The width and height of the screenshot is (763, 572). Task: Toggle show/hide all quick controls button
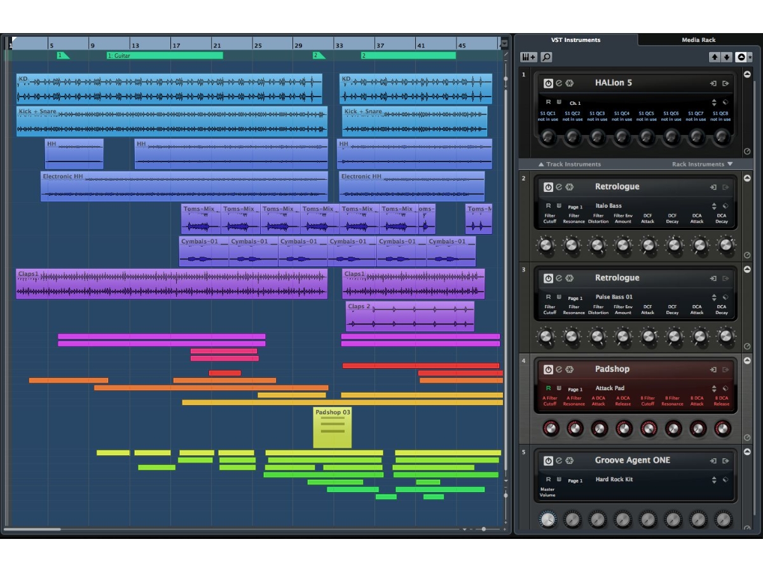(741, 57)
